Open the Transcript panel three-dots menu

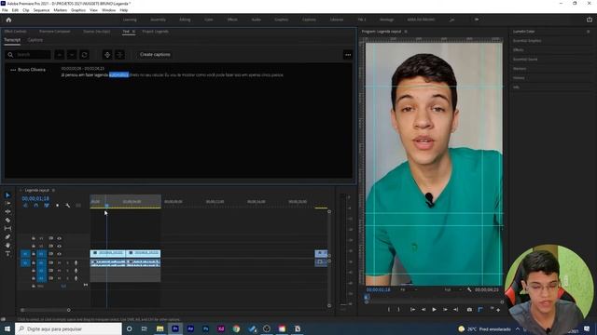coord(348,55)
